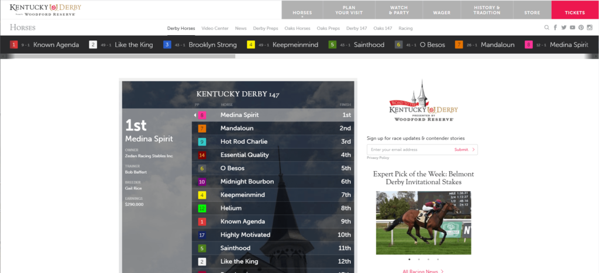Select the third carousel dot
This screenshot has height=273, width=599.
428,259
